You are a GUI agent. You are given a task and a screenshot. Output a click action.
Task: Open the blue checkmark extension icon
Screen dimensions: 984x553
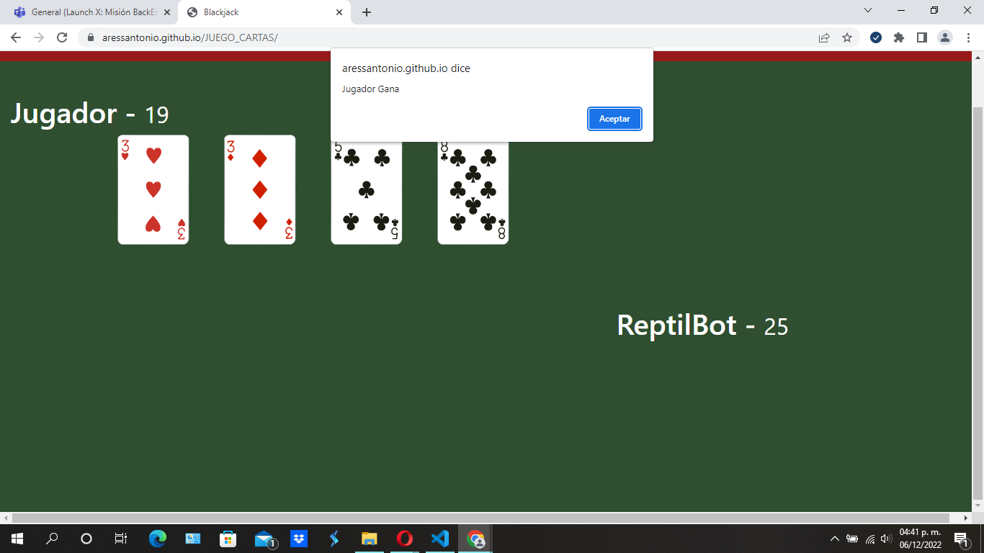point(876,37)
